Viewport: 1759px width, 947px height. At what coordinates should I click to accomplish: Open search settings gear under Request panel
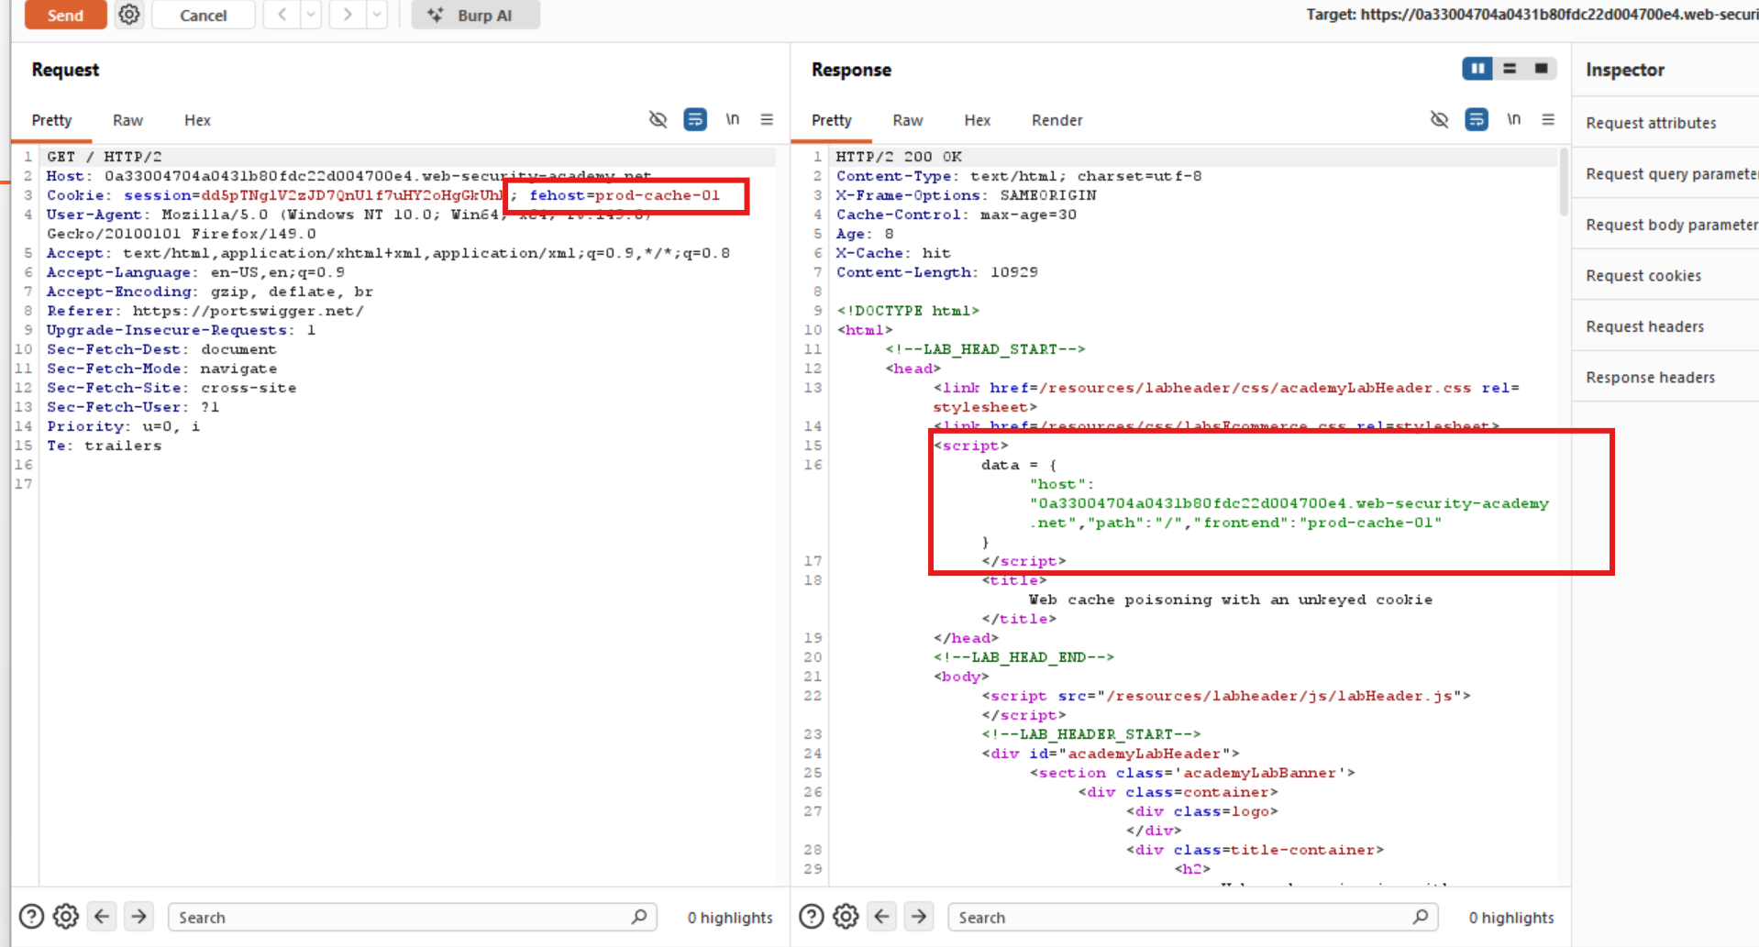[65, 916]
